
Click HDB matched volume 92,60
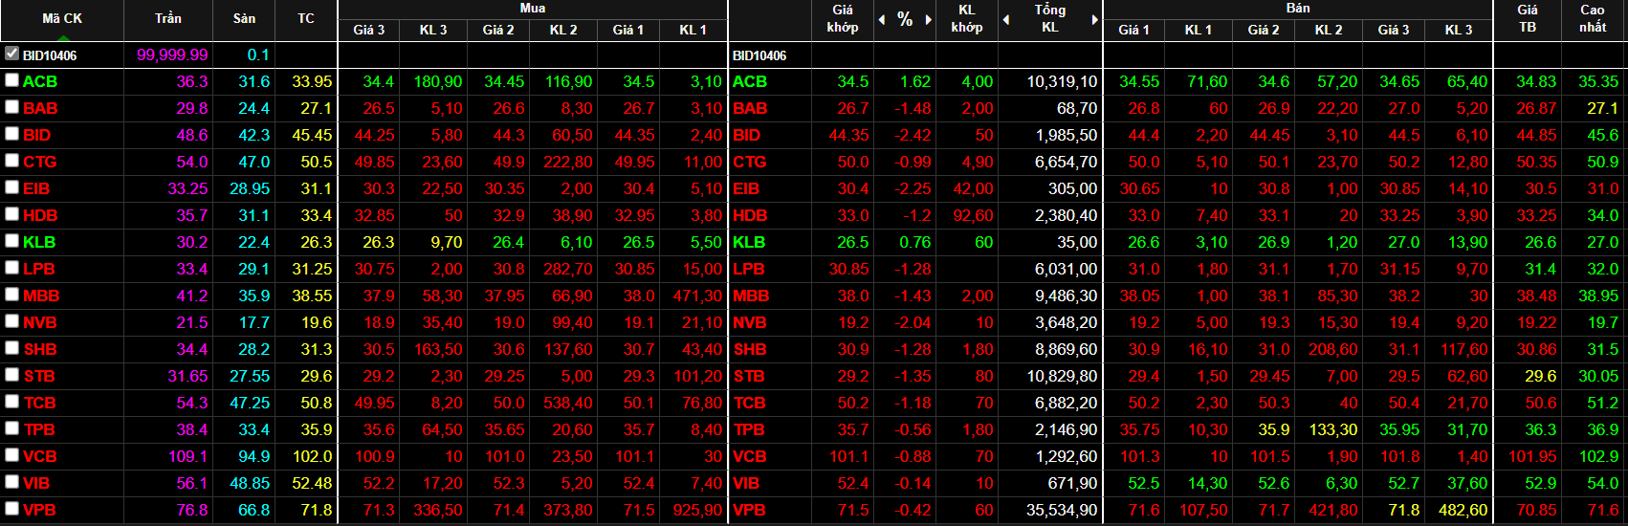point(973,215)
